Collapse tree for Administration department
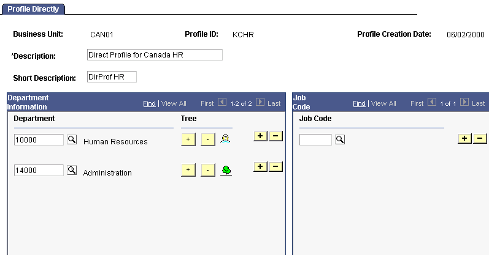The width and height of the screenshot is (489, 255). point(208,170)
